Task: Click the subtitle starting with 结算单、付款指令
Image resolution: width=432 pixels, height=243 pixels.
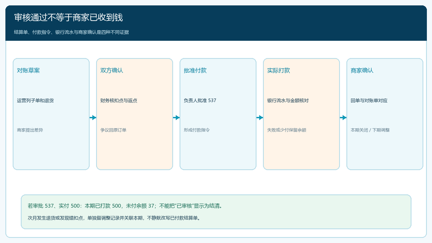Action: point(71,32)
